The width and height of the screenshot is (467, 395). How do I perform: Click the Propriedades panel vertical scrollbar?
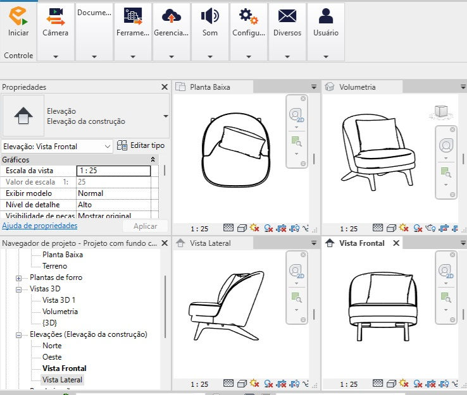(165, 171)
